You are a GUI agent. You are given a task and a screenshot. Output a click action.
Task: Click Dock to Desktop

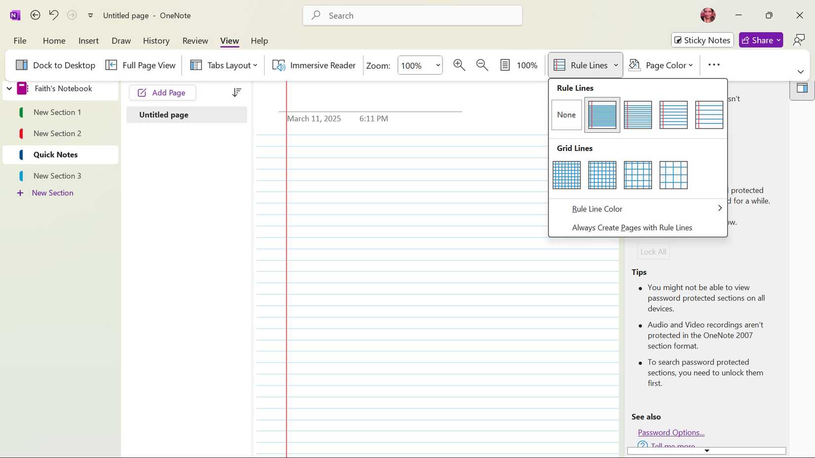click(x=55, y=65)
